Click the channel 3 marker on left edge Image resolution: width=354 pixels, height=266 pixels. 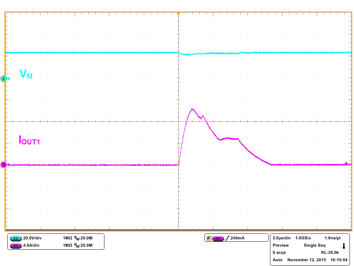pyautogui.click(x=3, y=165)
